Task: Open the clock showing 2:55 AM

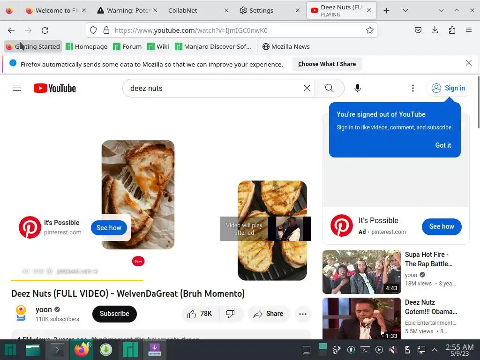Action: coord(459,350)
